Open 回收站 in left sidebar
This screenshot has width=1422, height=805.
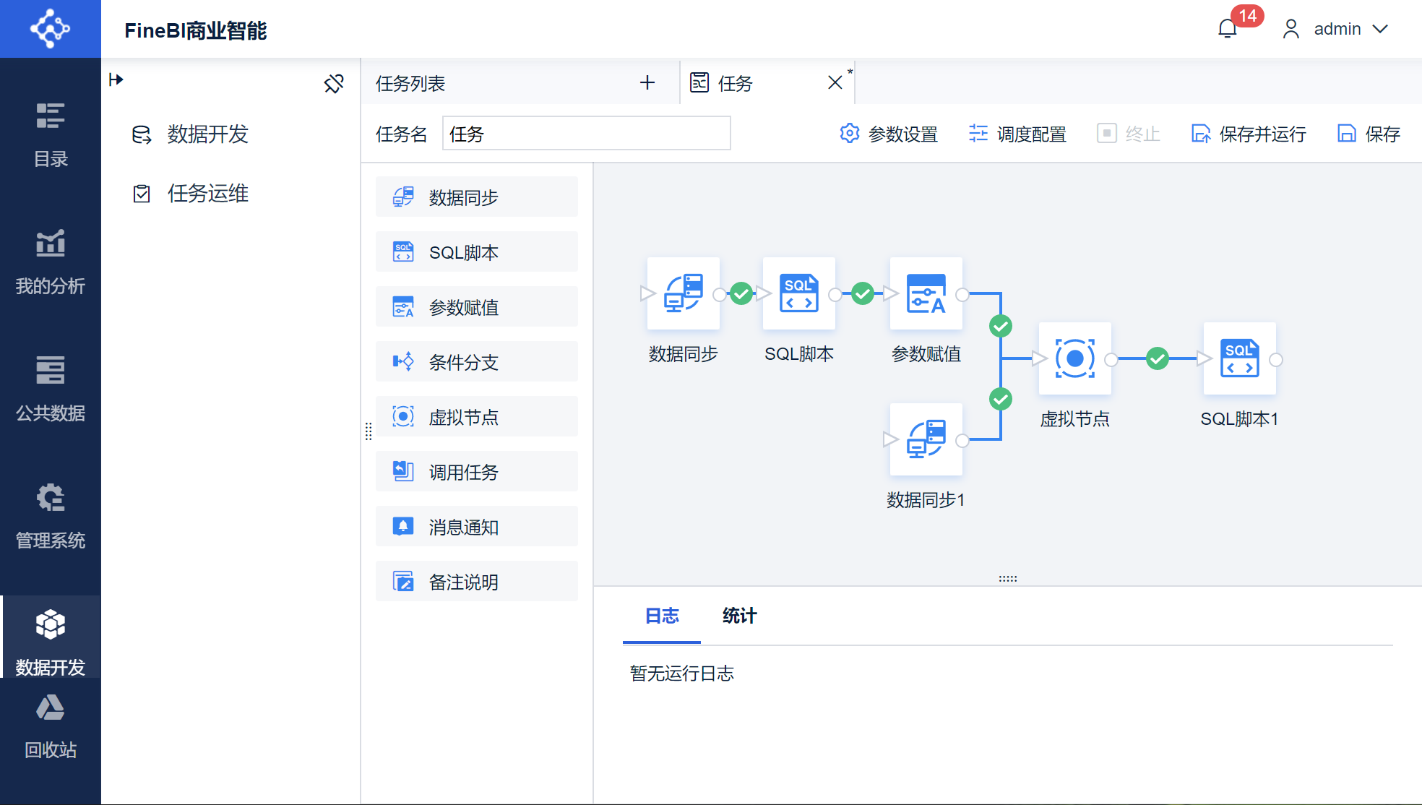pos(50,726)
